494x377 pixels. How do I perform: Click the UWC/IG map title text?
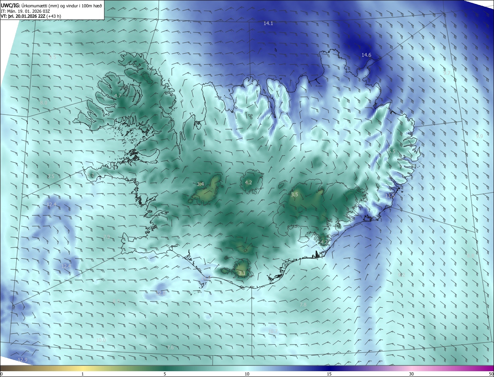point(51,5)
